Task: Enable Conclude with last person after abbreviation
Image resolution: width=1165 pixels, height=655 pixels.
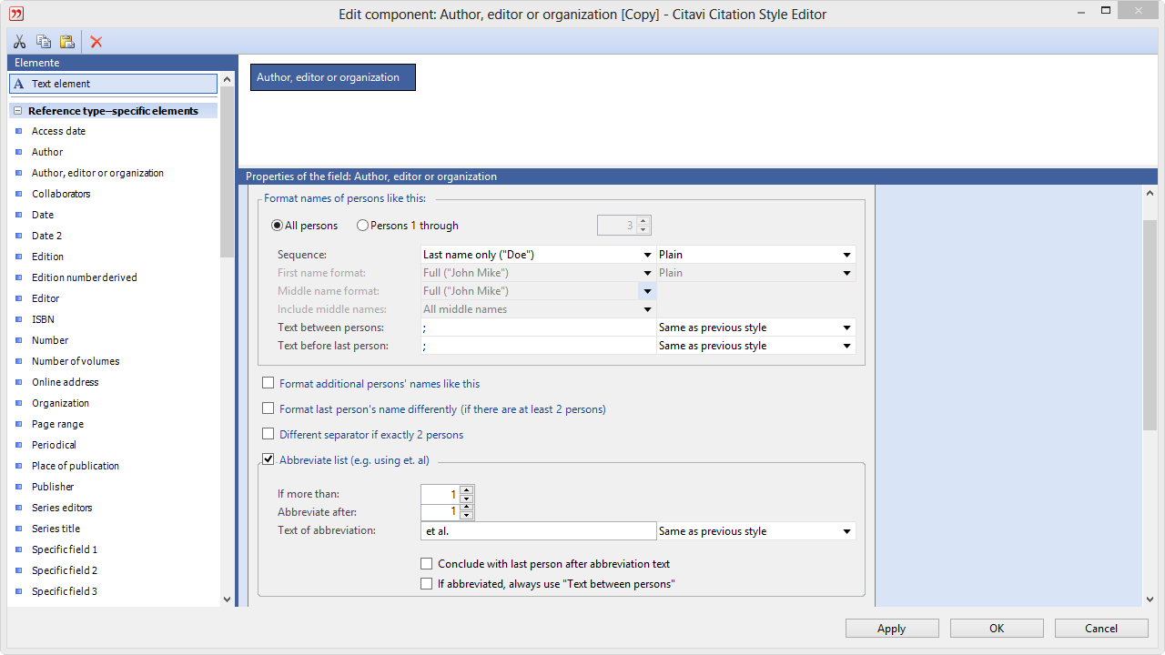Action: tap(426, 564)
